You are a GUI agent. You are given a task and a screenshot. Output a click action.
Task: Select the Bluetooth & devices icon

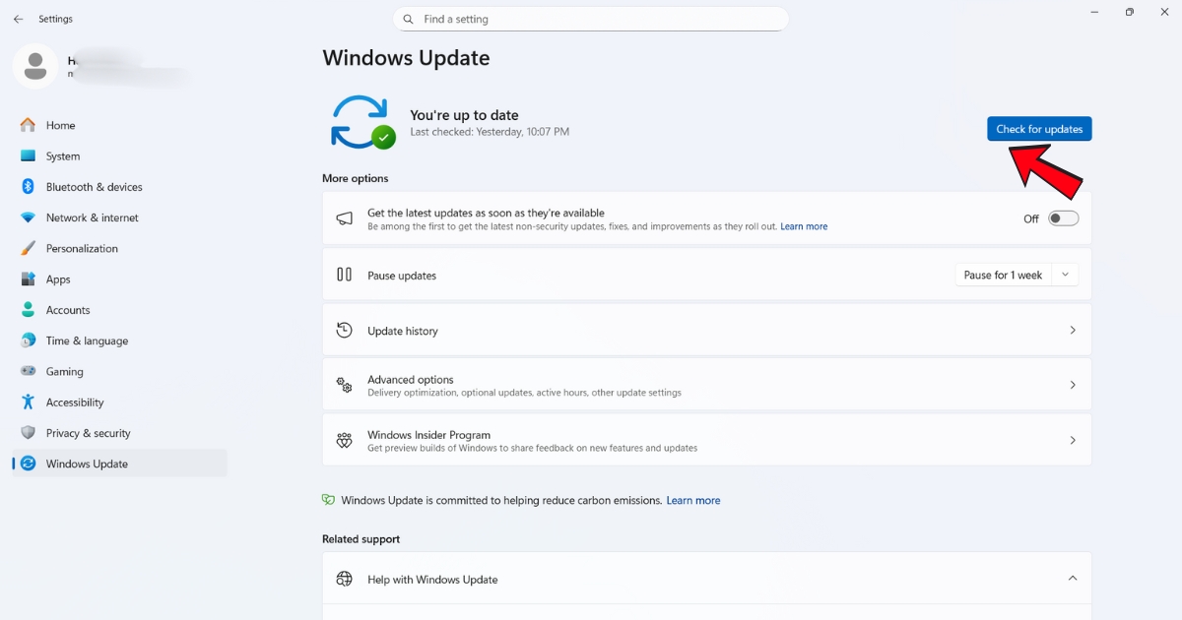[x=27, y=186]
